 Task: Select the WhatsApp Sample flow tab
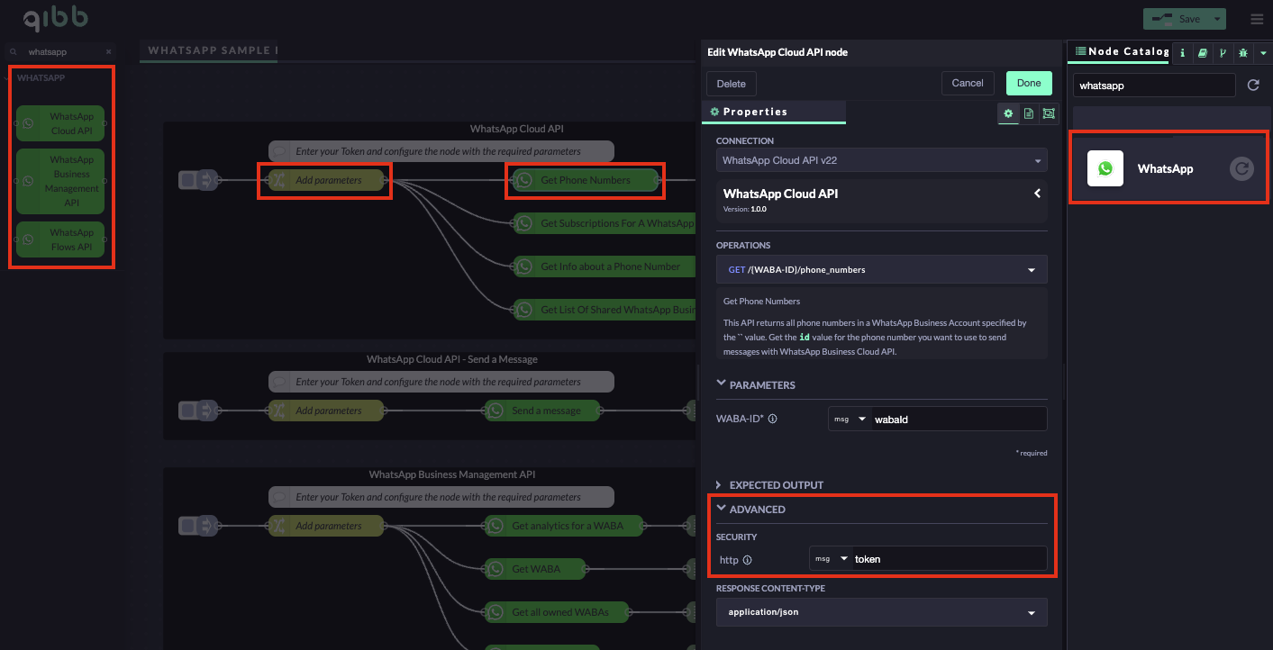[213, 50]
